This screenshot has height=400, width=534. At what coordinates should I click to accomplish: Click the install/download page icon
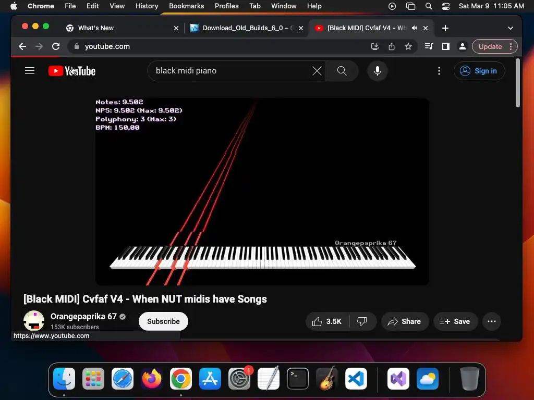point(374,46)
